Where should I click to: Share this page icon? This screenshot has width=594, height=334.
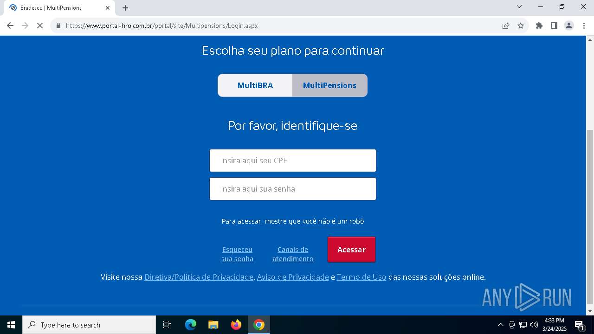[506, 26]
